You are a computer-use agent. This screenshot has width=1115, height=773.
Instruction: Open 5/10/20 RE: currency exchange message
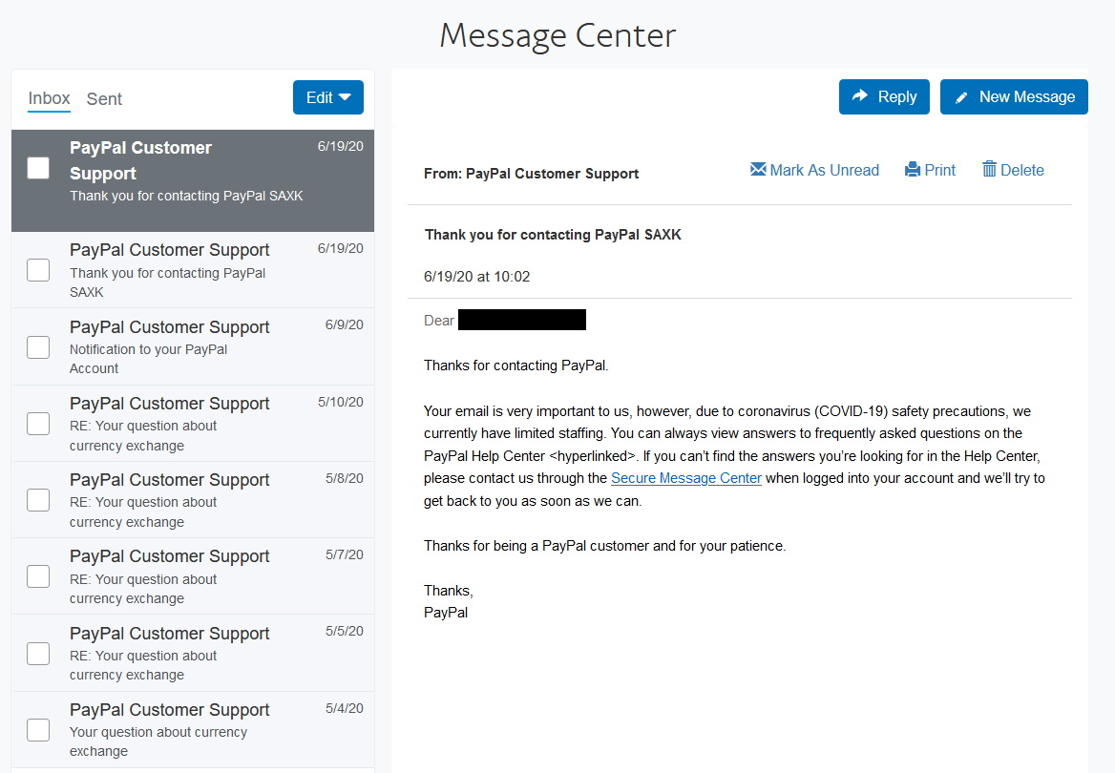click(x=193, y=424)
